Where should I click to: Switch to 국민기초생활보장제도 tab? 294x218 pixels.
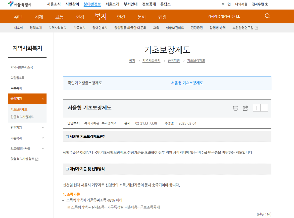pos(85,83)
